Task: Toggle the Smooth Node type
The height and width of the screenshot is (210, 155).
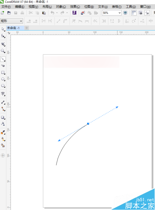Action: tap(80, 21)
